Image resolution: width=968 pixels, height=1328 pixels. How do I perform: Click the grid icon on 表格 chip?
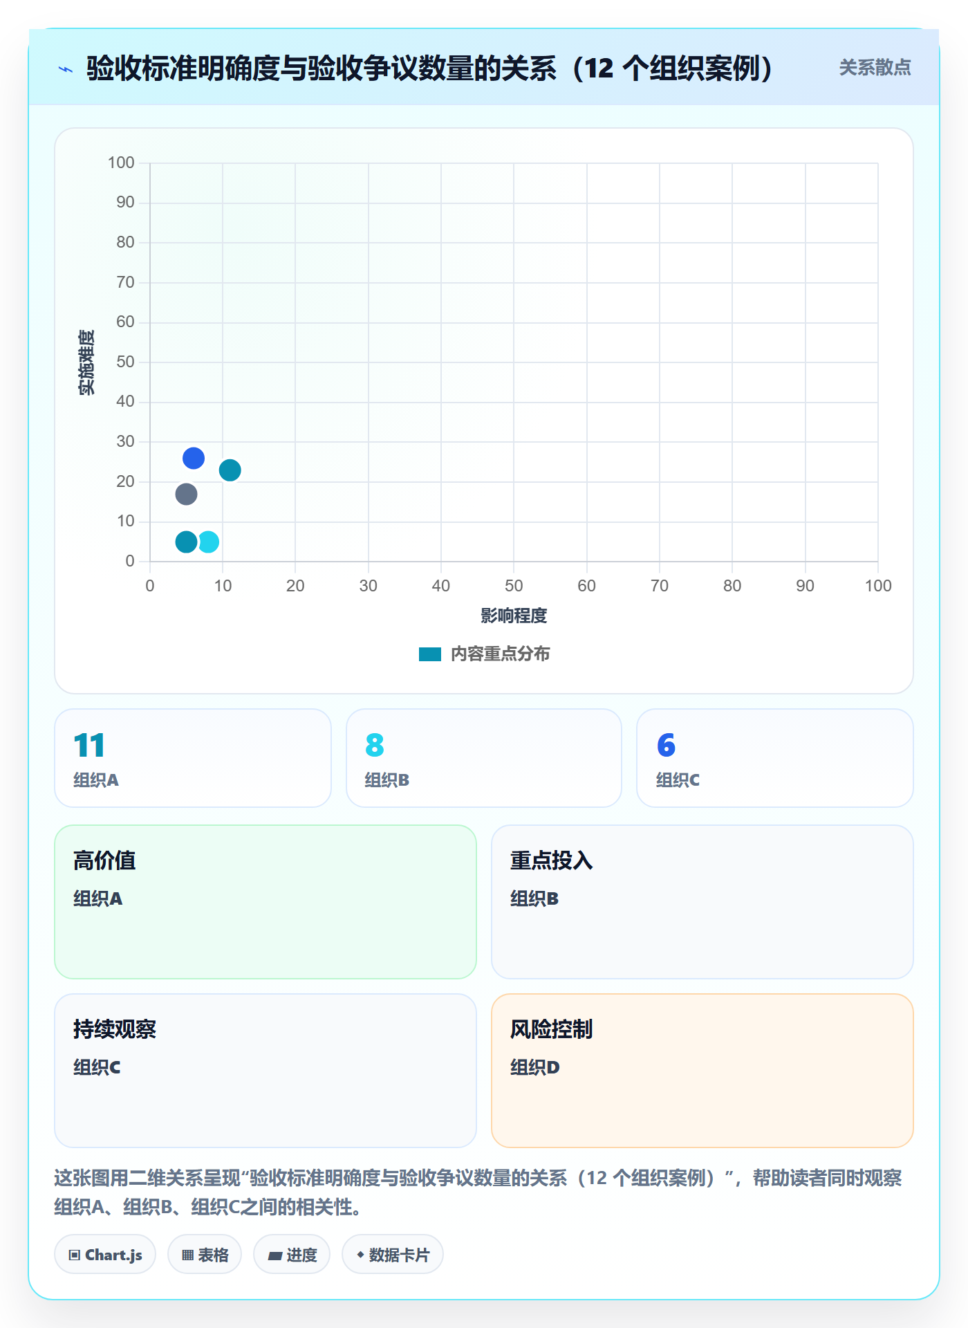click(x=187, y=1255)
